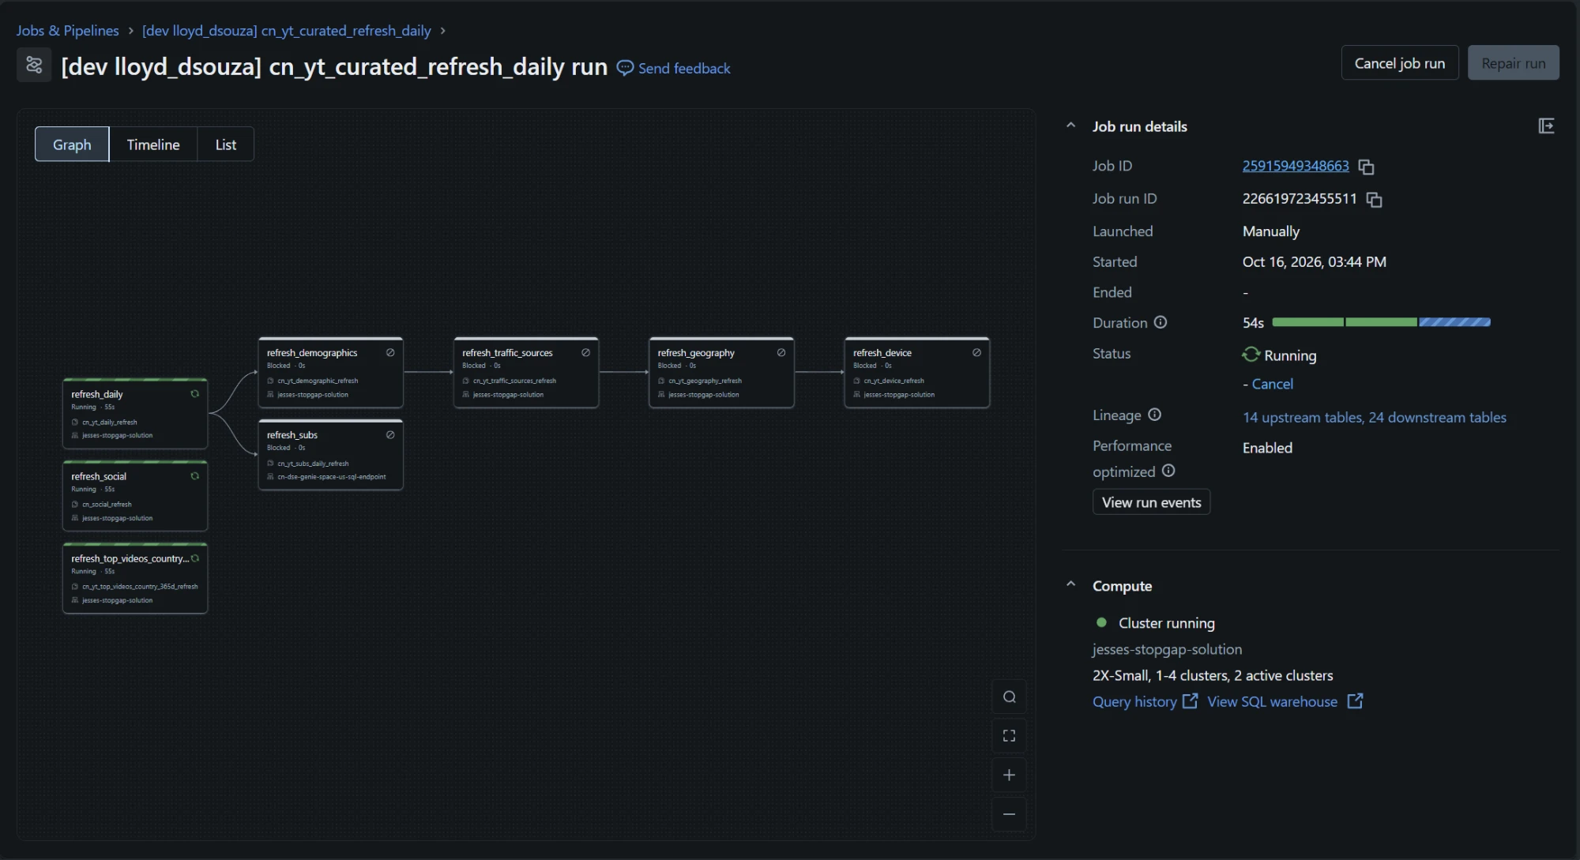Click the View run events button

point(1151,502)
